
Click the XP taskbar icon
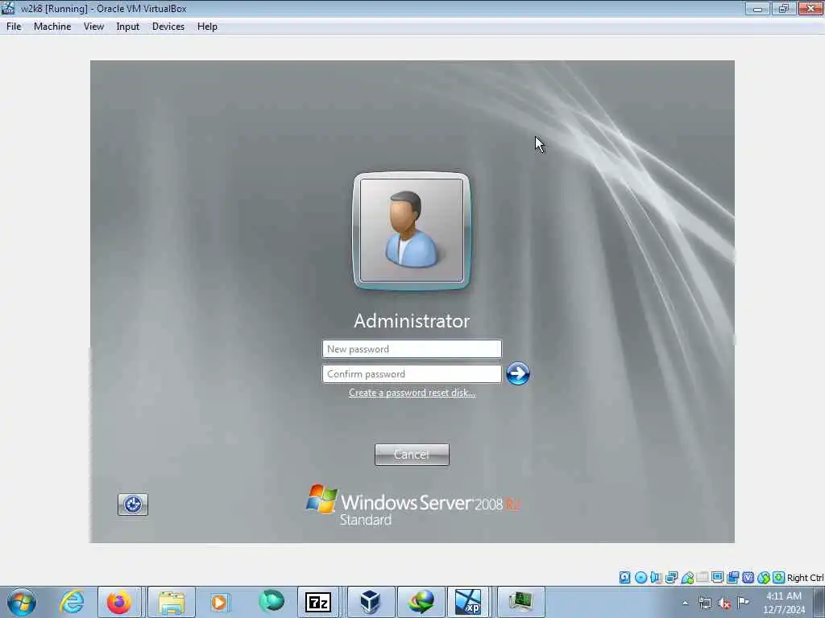click(x=468, y=602)
